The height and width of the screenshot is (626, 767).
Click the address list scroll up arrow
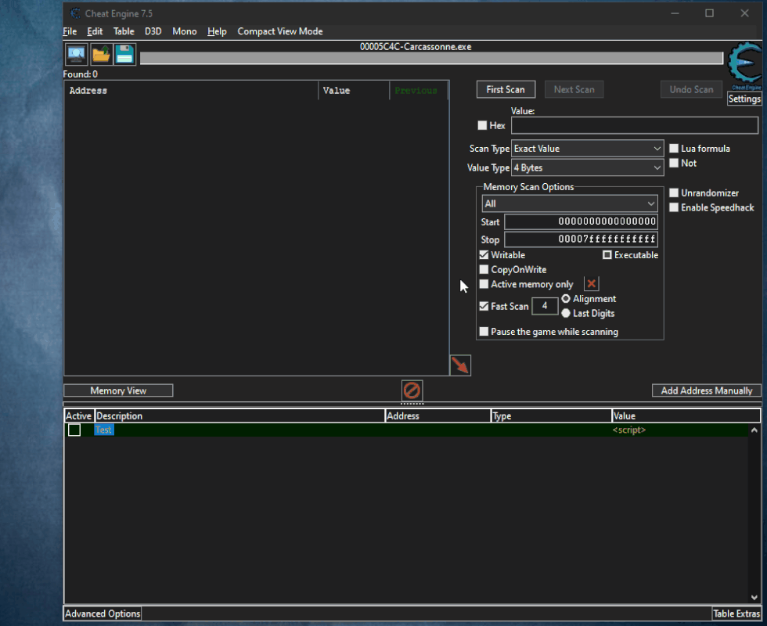(754, 430)
